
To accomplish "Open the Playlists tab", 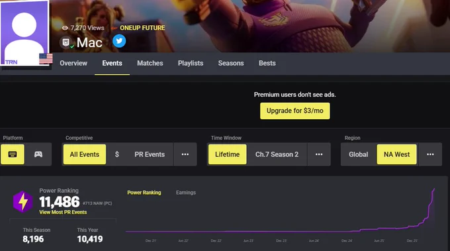I will (191, 63).
